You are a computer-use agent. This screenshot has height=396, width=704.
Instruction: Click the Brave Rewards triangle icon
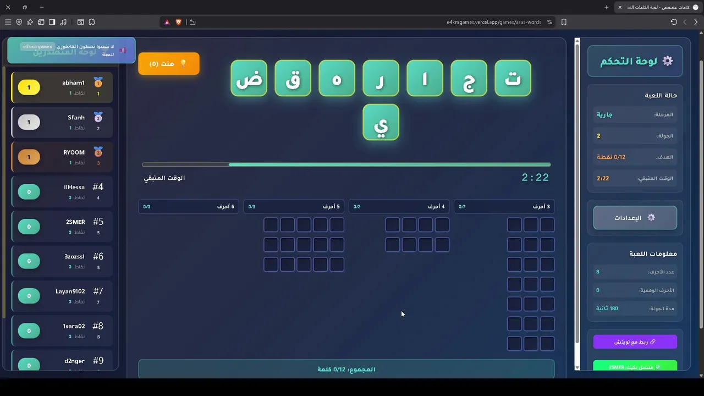point(167,22)
